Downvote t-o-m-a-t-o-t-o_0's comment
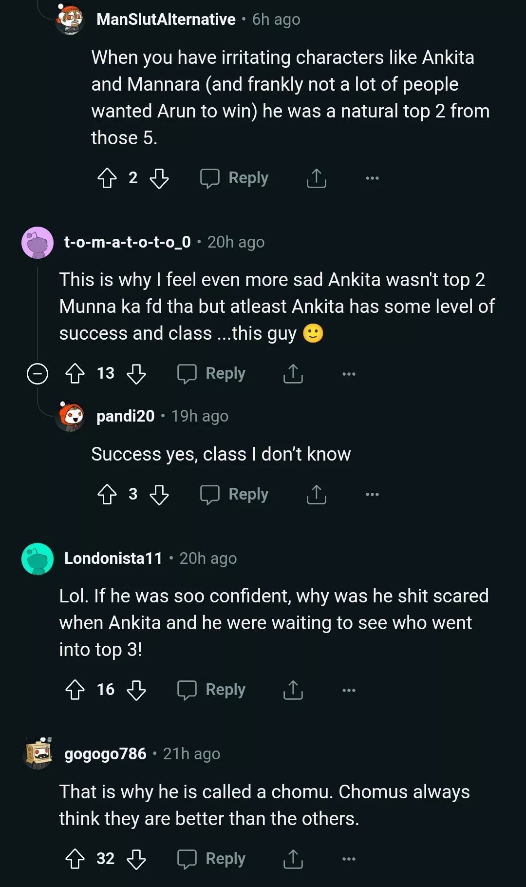Screen dimensions: 526x887 point(136,374)
